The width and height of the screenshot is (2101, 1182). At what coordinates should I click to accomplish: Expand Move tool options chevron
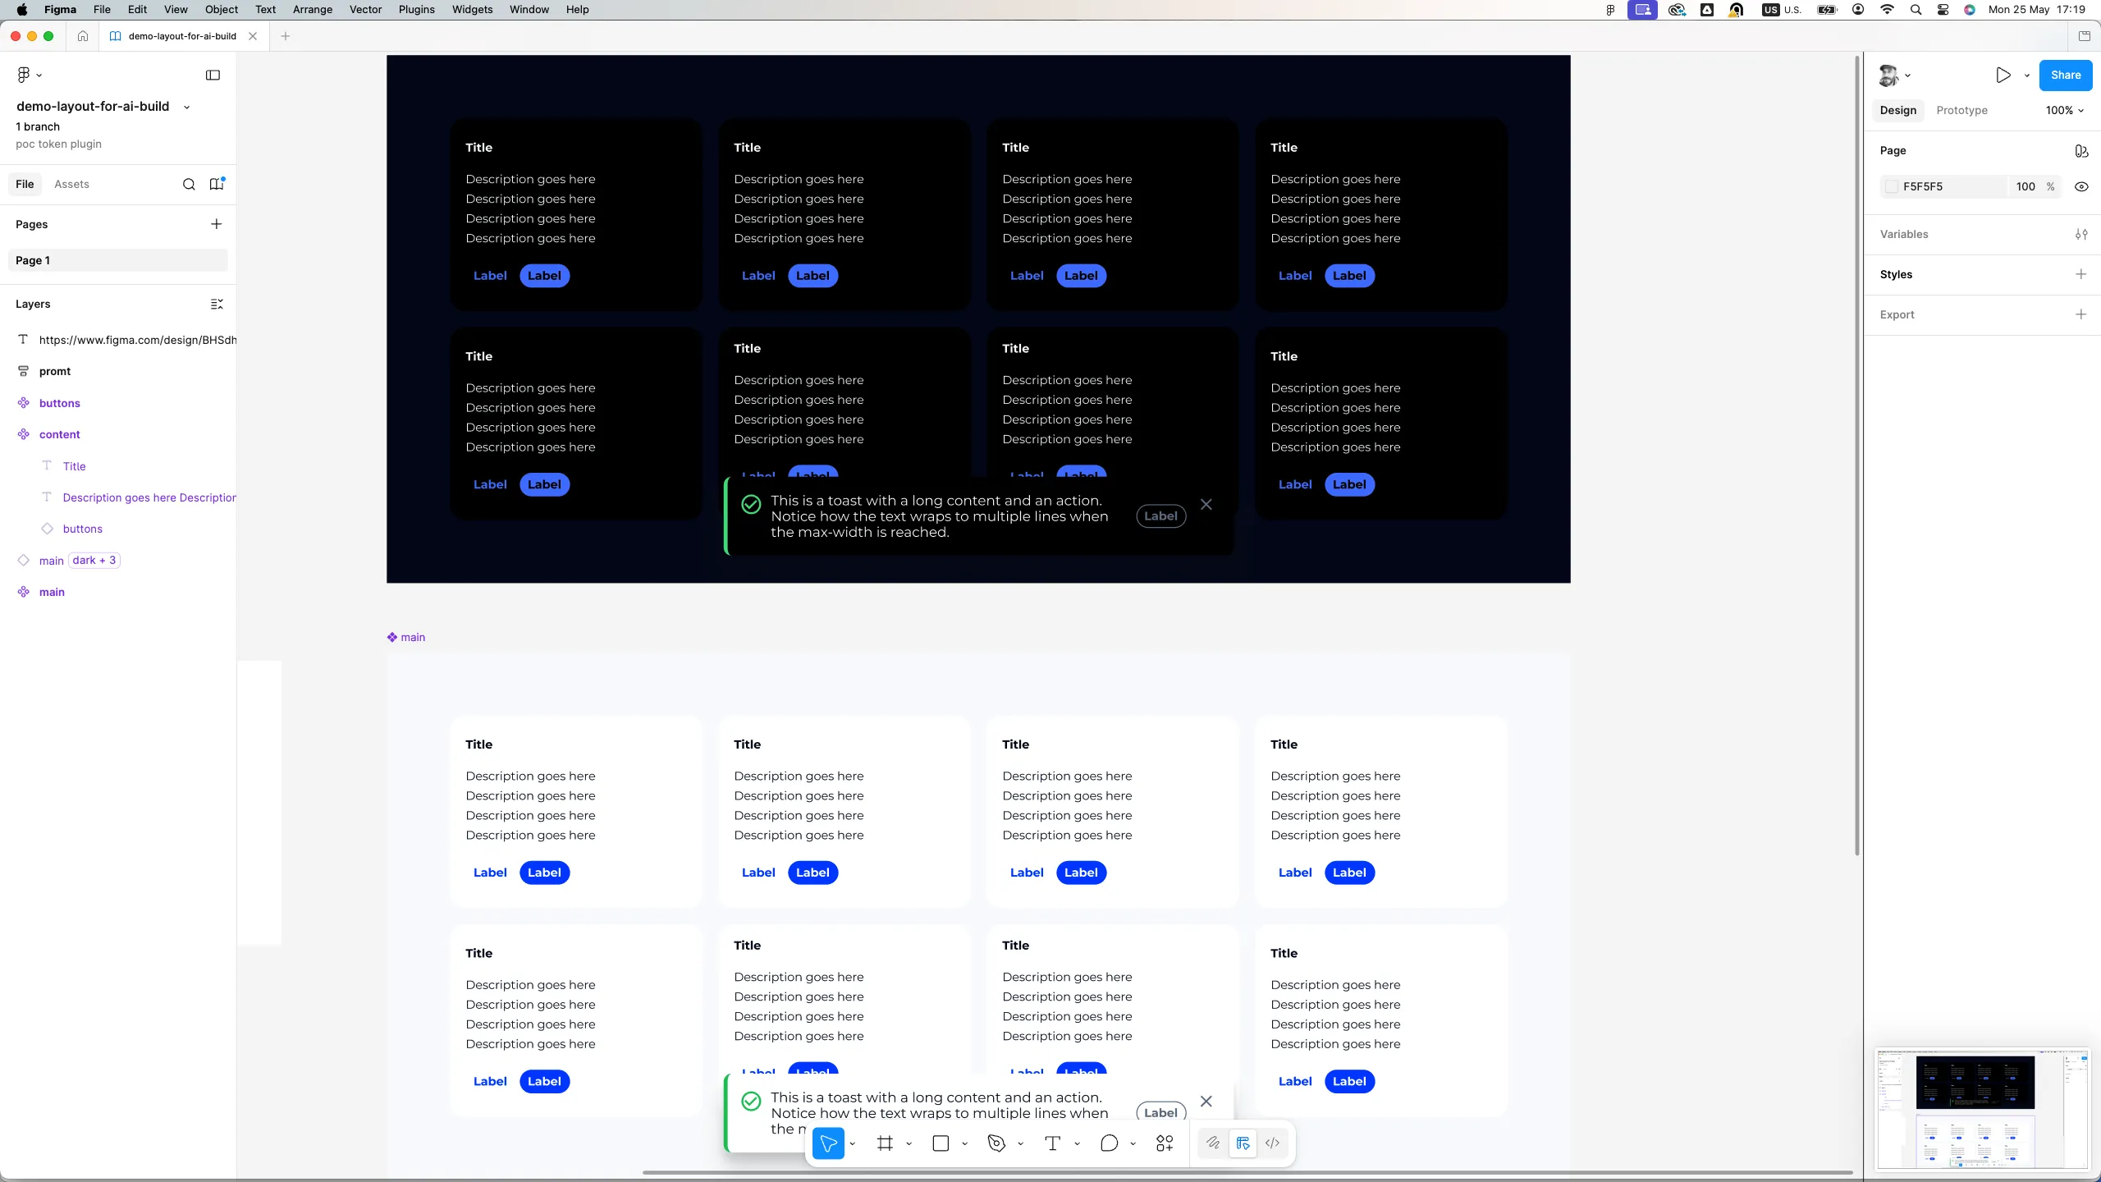click(853, 1143)
